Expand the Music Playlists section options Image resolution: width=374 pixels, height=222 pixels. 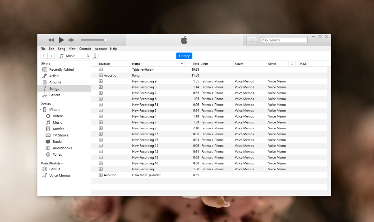tap(62, 163)
